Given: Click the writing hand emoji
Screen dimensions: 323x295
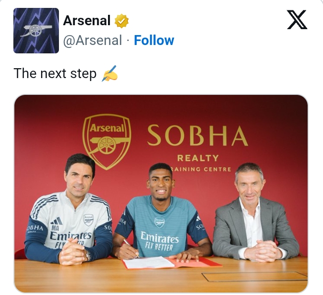Looking at the screenshot, I should (109, 74).
